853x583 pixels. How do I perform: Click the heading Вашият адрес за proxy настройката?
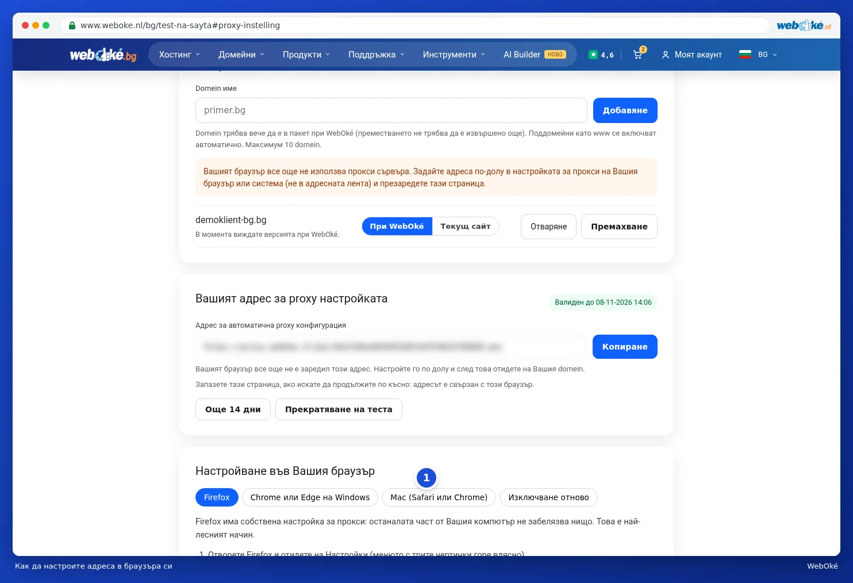tap(291, 298)
